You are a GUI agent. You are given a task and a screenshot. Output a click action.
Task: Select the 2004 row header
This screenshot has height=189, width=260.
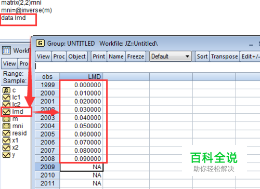47,126
